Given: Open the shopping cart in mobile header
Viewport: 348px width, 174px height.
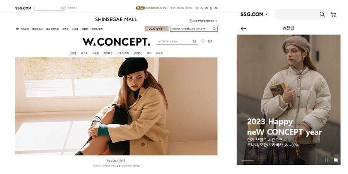Looking at the screenshot, I should 333,14.
